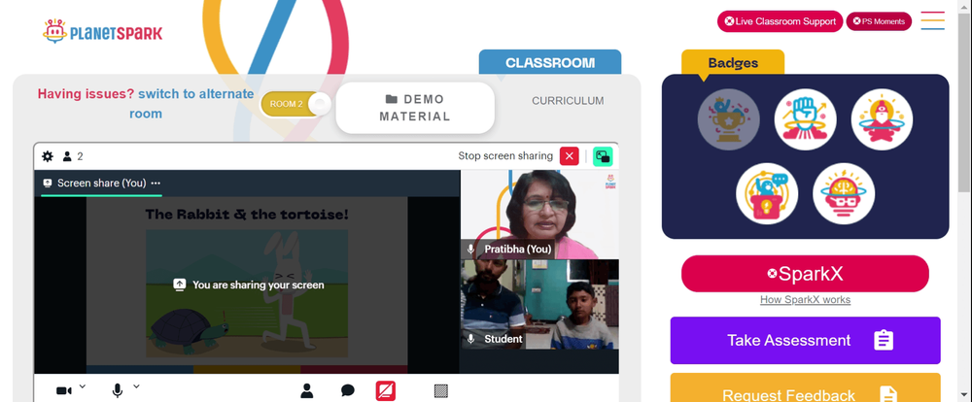Show the participants count
972x402 pixels.
pyautogui.click(x=73, y=156)
